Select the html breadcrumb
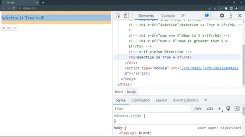The width and height of the screenshot is (245, 137). [x=119, y=92]
